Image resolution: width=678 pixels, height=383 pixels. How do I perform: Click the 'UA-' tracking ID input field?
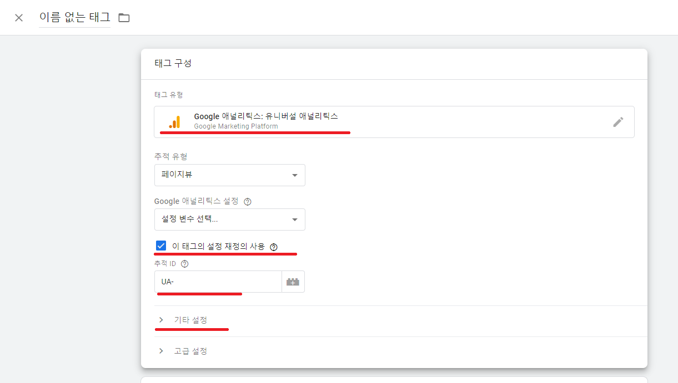pos(218,282)
